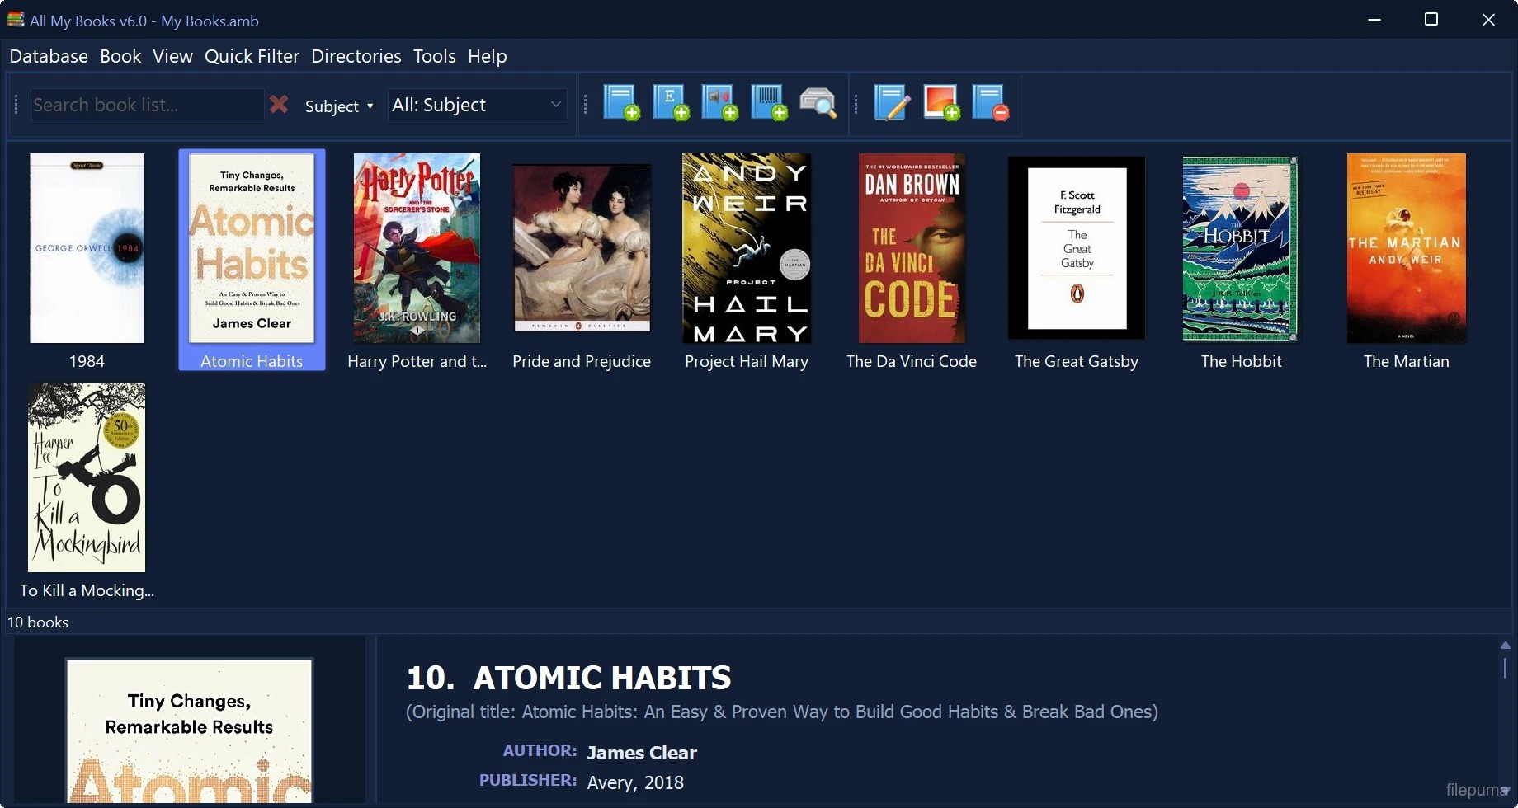Select the Pride and Prejudice cover

point(582,247)
